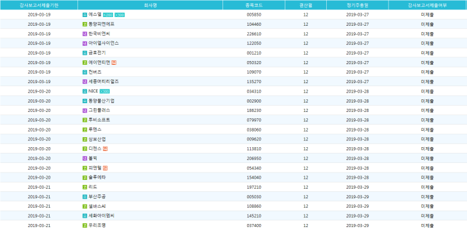
Task: Click the orange 관 badge beside 에이앤티앤
Action: (114, 63)
